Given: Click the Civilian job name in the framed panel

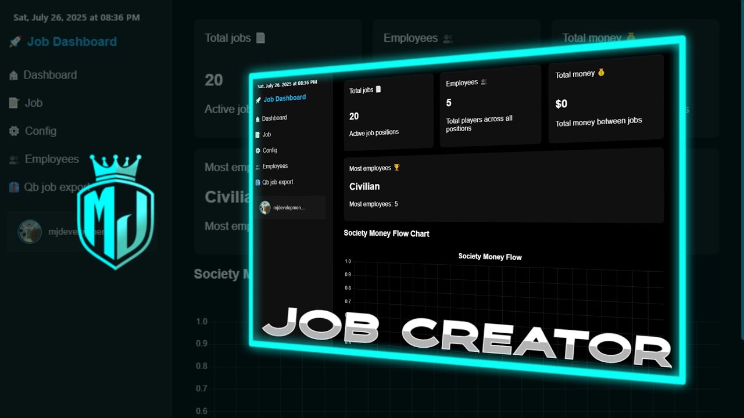Looking at the screenshot, I should pos(364,186).
